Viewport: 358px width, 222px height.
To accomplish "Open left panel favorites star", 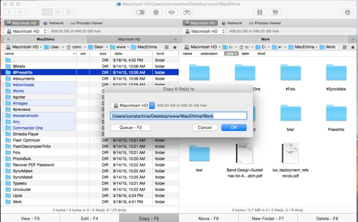I will 175,47.
